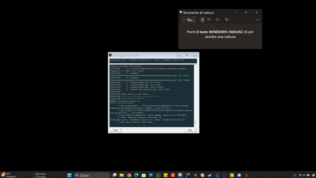Viewport: 316px width, 178px height.
Task: Select the 'jaymod-2.2.0.pk3 (253 files)' line
Action: coord(127,71)
